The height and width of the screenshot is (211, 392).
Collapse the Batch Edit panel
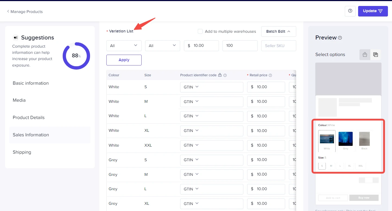tap(278, 31)
